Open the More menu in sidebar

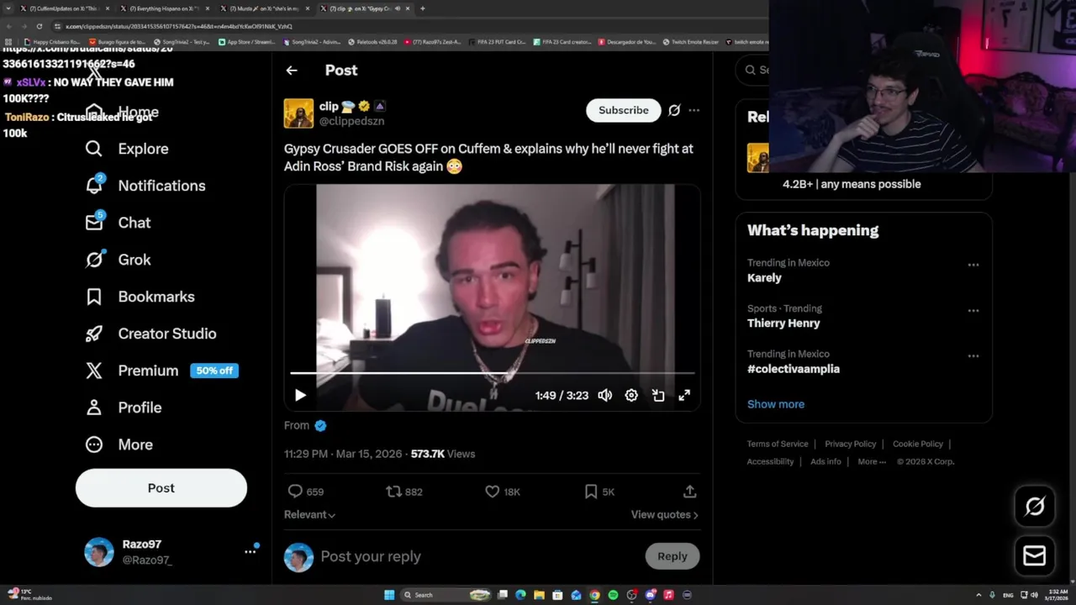point(119,445)
